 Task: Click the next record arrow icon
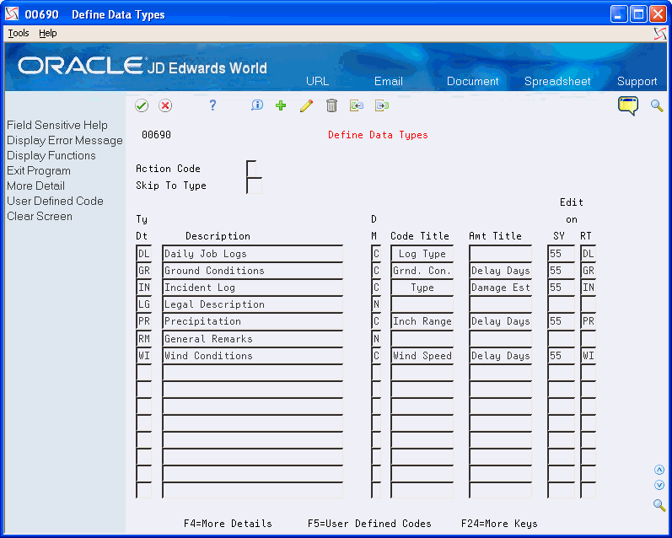[382, 105]
